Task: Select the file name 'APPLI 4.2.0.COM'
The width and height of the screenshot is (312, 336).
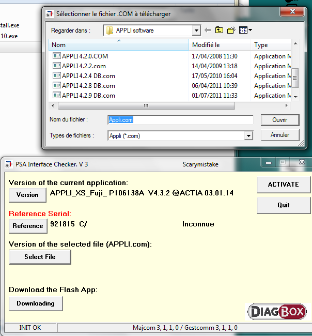Action: point(85,56)
